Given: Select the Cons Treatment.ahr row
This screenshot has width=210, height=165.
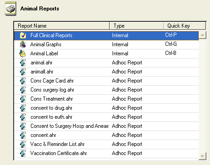Looking at the screenshot, I should click(106, 99).
